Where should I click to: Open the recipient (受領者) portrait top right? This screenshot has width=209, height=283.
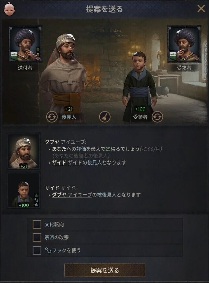(x=184, y=44)
